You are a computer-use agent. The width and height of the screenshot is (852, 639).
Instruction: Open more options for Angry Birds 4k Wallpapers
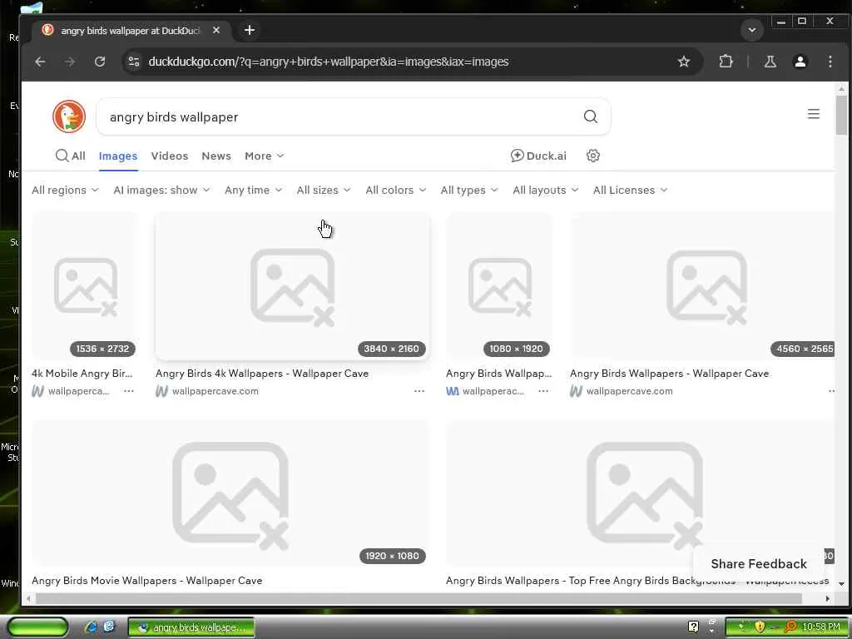(x=419, y=391)
